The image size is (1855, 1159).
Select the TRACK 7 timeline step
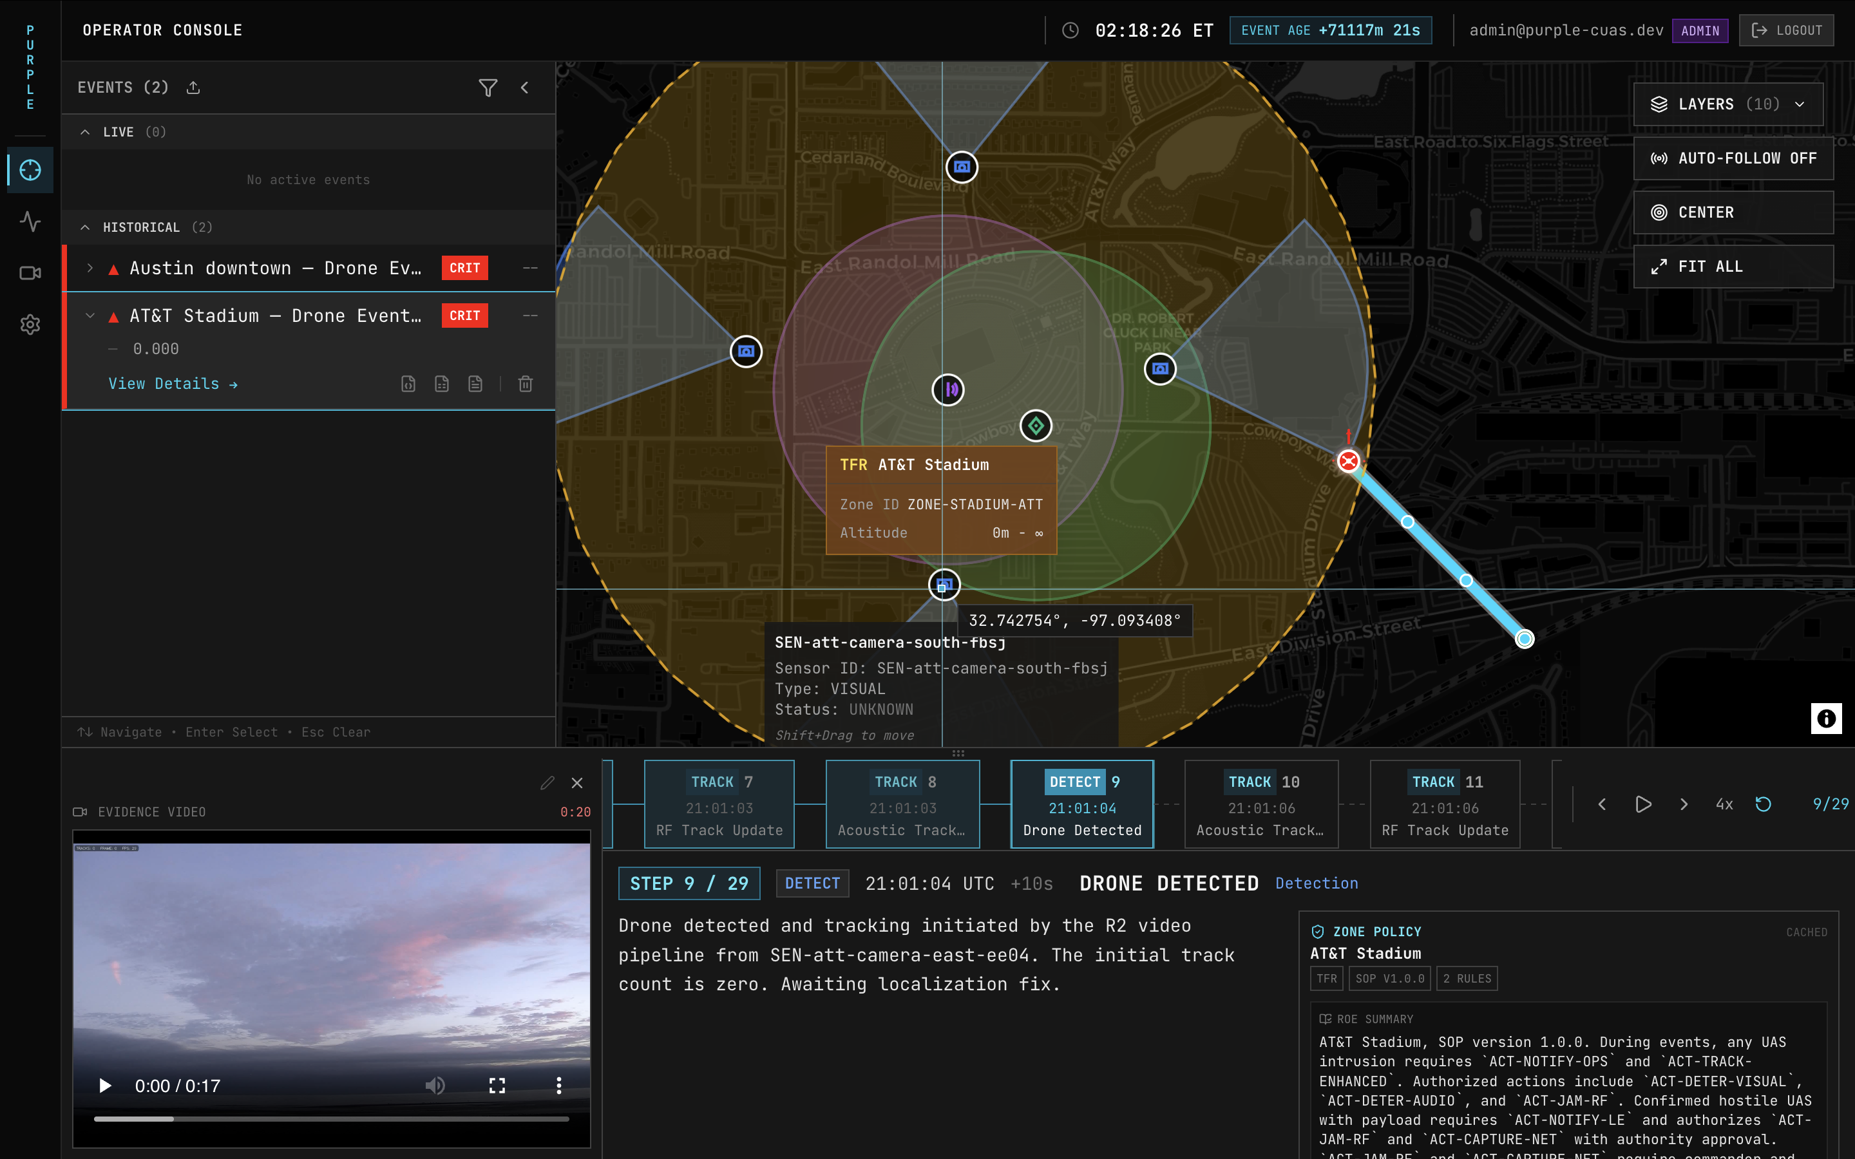[719, 804]
